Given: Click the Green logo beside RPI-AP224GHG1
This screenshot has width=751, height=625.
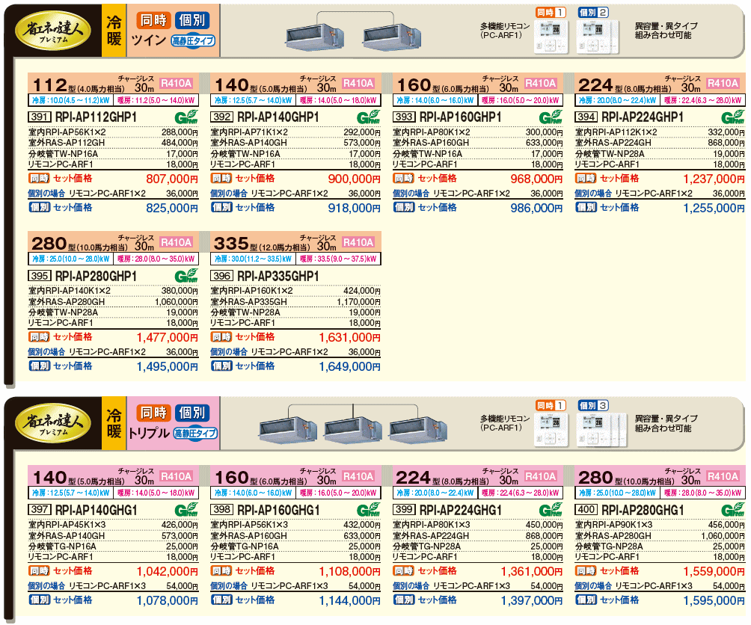Looking at the screenshot, I should [x=551, y=510].
